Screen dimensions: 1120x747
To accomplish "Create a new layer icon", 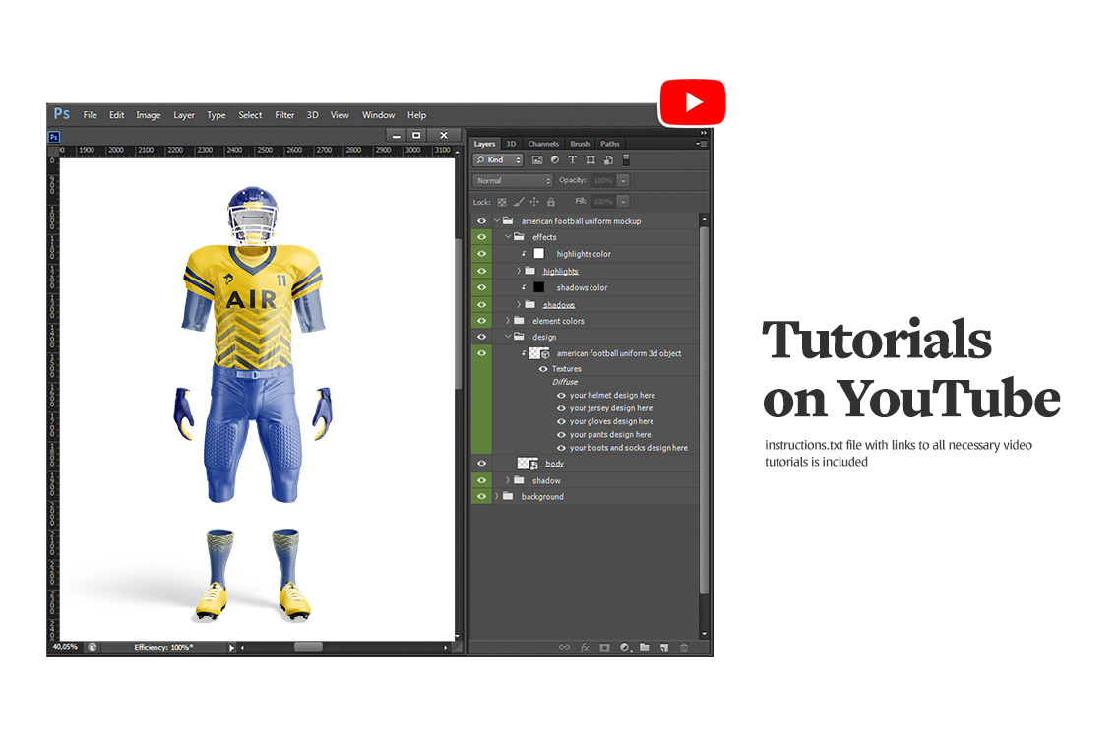I will tap(664, 647).
